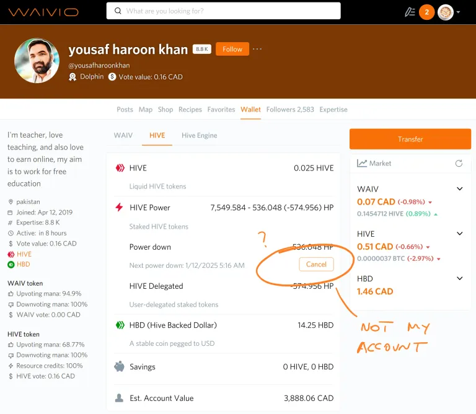The width and height of the screenshot is (476, 414).
Task: Click the pakistan location pin icon
Action: [x=11, y=202]
